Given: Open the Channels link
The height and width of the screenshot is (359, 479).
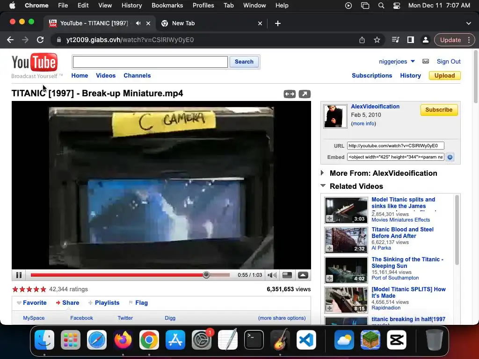Looking at the screenshot, I should tap(137, 75).
